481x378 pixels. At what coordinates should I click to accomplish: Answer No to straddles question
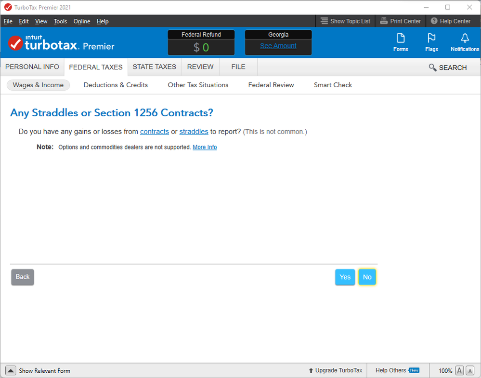367,277
